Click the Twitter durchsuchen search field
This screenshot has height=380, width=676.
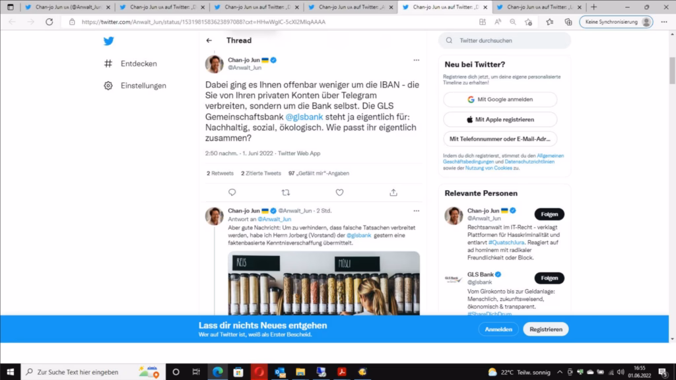coord(504,40)
